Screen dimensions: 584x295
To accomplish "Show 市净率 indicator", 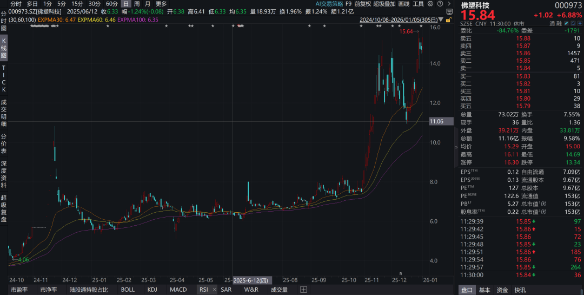I will point(49,290).
